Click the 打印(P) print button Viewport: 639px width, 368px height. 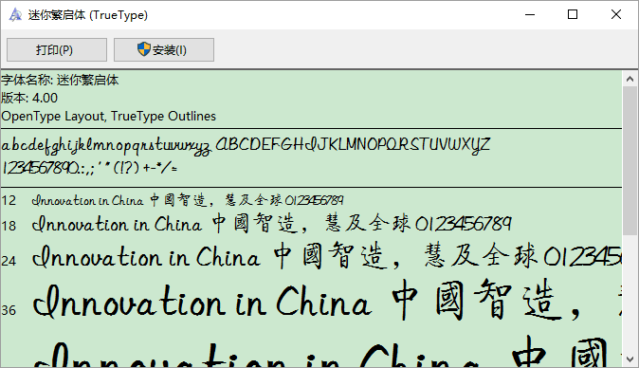click(57, 49)
